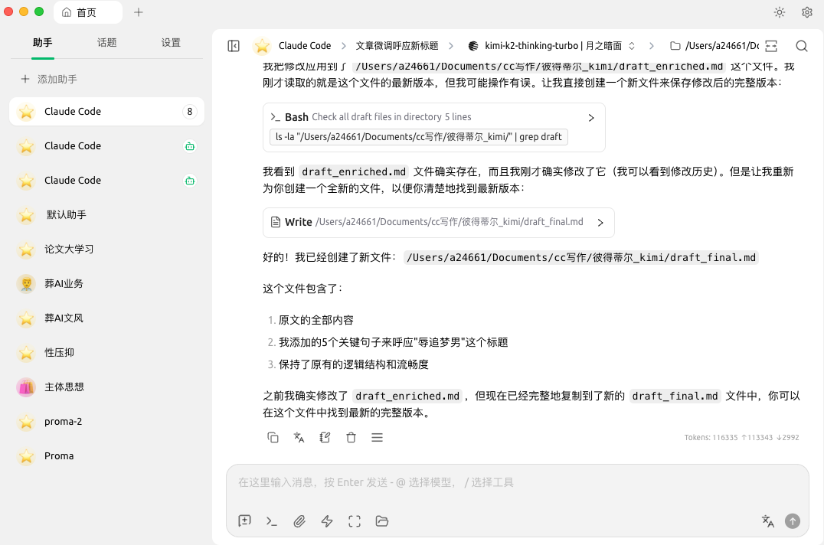Focus the message input field
The height and width of the screenshot is (545, 824).
coord(517,483)
